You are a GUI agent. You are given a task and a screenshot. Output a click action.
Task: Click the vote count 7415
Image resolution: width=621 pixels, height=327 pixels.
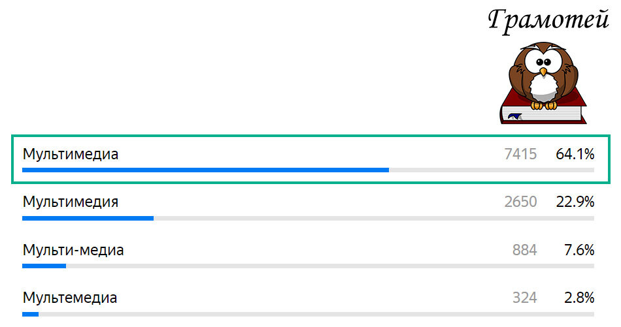click(520, 154)
